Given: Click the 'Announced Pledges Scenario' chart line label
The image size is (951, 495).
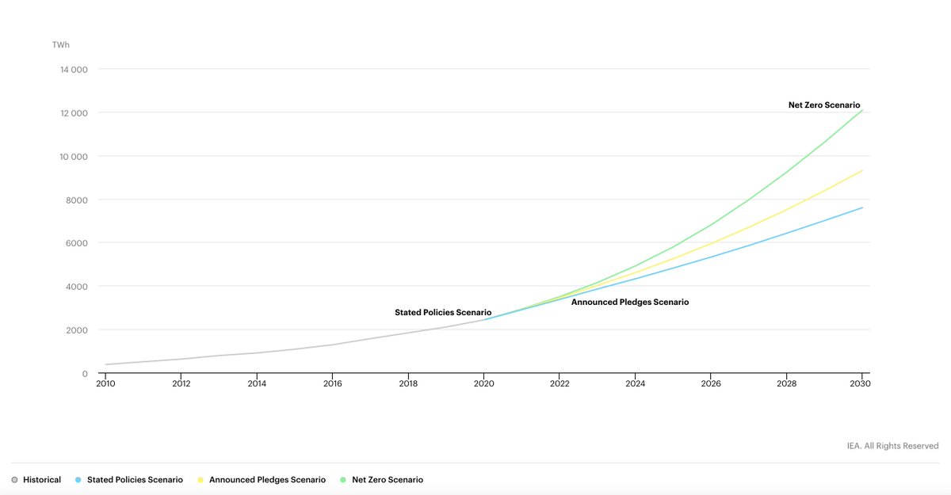Looking at the screenshot, I should pos(630,303).
